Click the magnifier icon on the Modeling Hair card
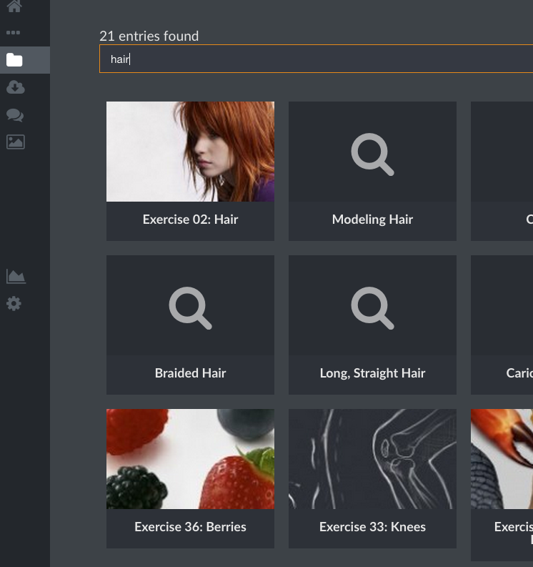Image resolution: width=533 pixels, height=567 pixels. tap(372, 154)
